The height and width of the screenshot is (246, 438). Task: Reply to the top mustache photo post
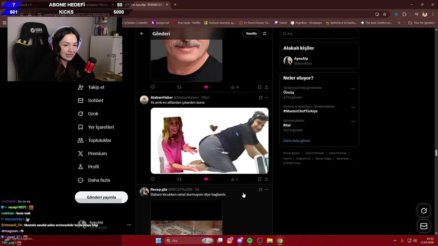pos(153,87)
